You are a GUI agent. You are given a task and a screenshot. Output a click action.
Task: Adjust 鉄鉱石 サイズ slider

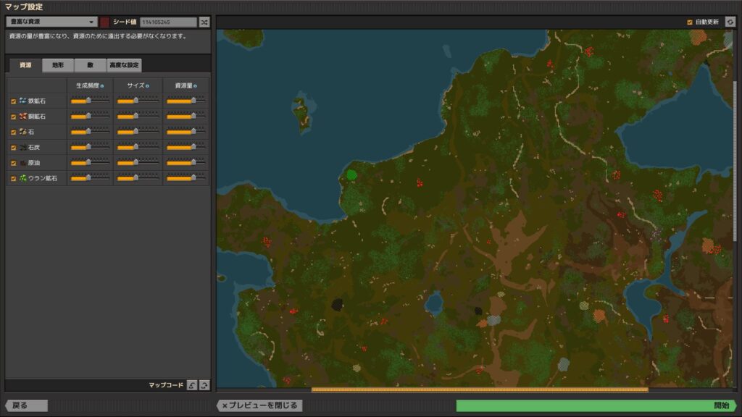[x=138, y=100]
